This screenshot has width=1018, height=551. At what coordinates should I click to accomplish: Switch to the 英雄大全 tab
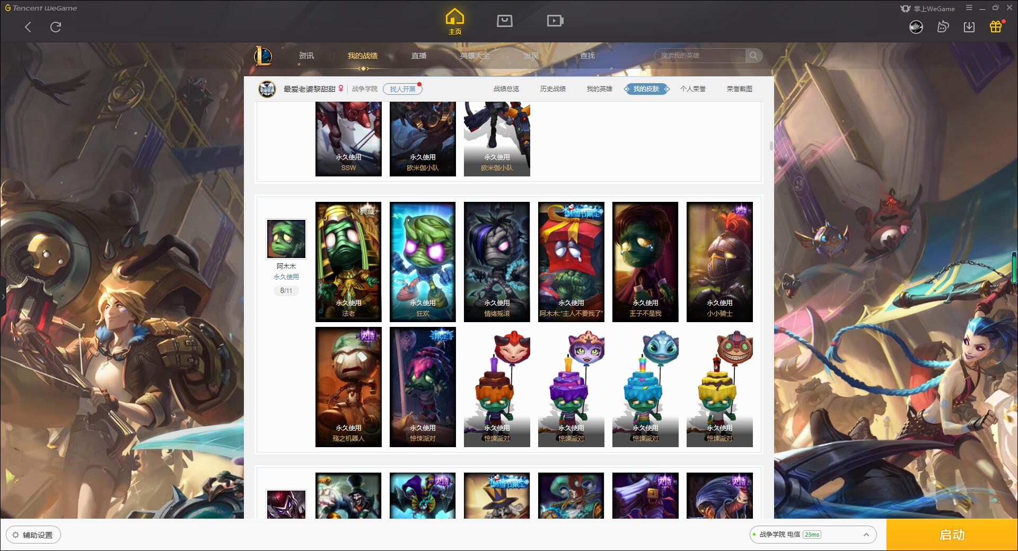475,56
